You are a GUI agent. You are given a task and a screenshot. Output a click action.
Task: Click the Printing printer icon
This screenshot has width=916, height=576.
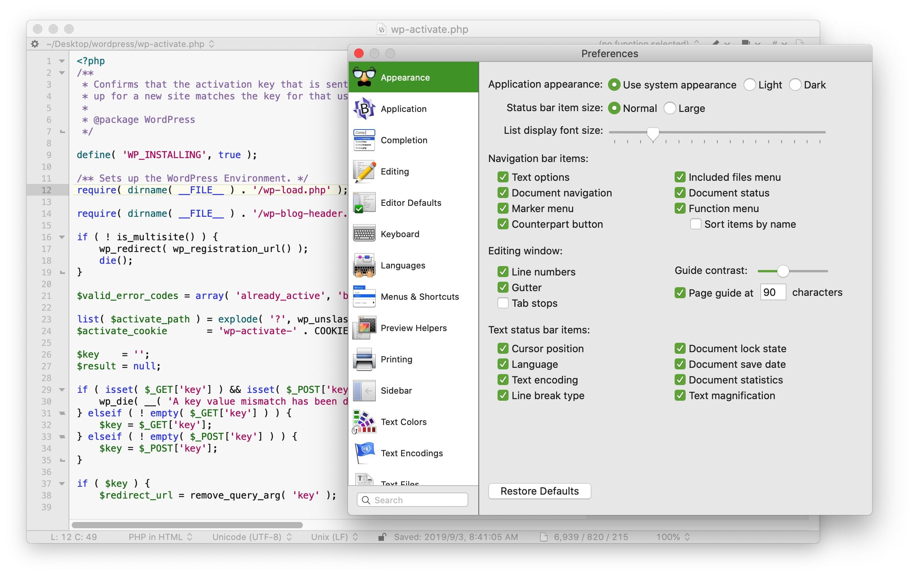point(364,359)
